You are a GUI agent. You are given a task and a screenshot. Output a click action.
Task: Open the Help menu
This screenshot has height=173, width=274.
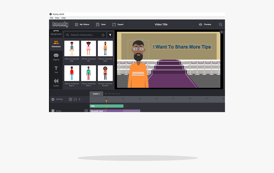click(63, 18)
